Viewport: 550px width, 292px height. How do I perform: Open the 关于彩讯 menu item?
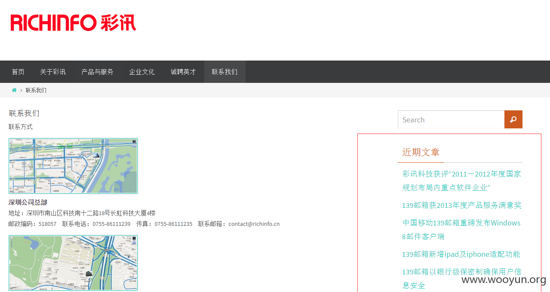53,72
